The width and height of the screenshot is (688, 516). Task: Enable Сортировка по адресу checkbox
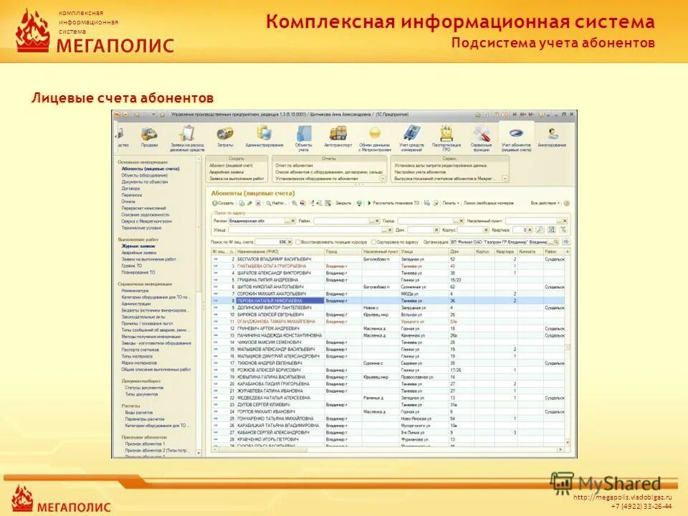coord(373,242)
